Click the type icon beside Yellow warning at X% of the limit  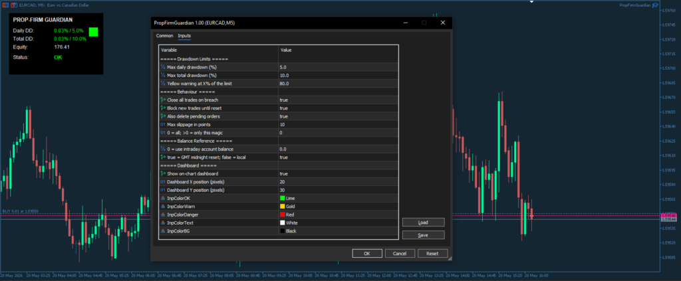163,83
